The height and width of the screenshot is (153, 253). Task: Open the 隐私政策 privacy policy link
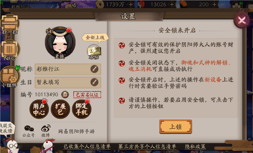pyautogui.click(x=195, y=146)
